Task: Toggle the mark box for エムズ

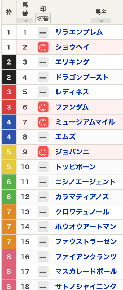Action: tap(43, 137)
